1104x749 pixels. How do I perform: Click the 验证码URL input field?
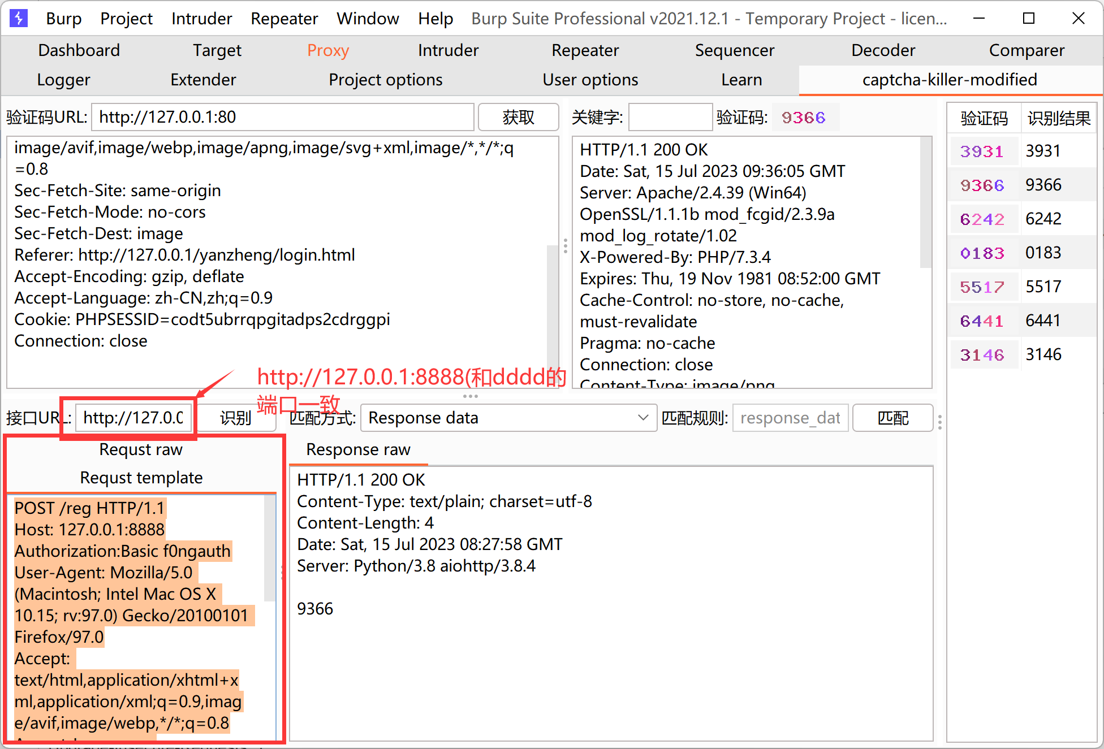click(283, 117)
